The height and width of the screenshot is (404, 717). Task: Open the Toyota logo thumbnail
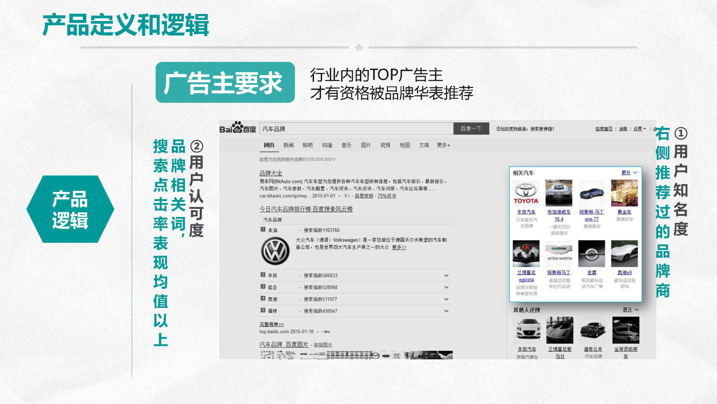tap(526, 193)
